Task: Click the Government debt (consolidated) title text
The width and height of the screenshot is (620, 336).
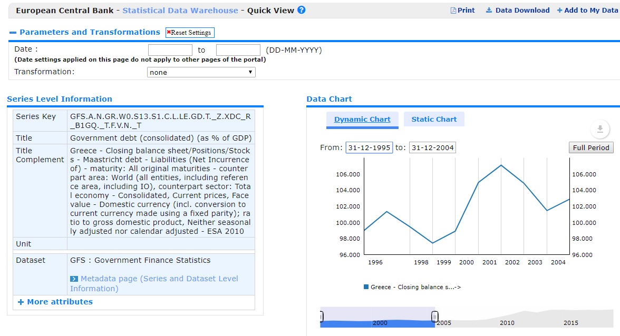Action: pos(161,138)
